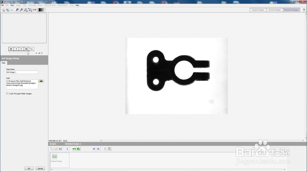Switch to Acquire Images mode

[258, 10]
